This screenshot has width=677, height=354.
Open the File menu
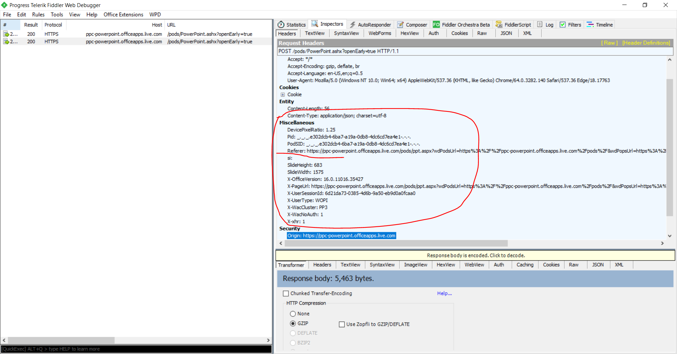(x=7, y=14)
